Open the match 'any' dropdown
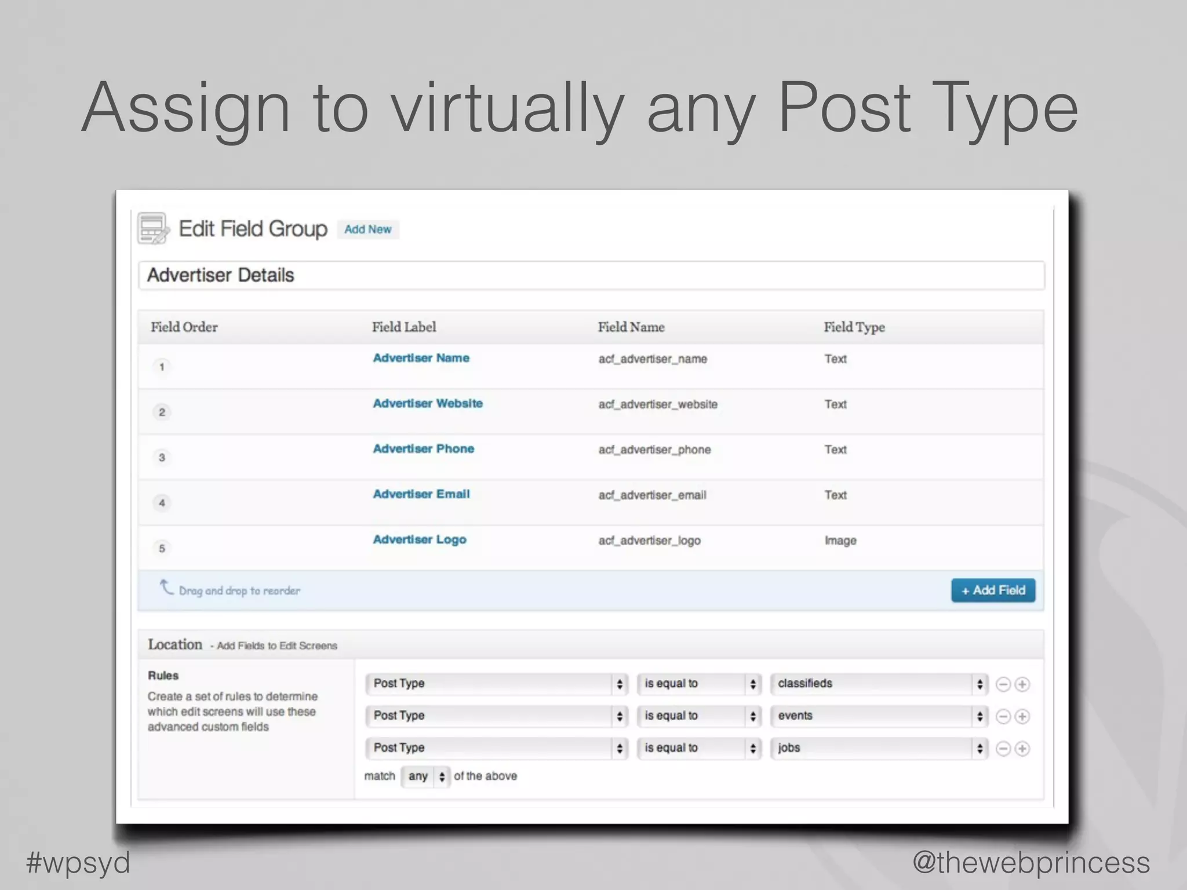 425,776
